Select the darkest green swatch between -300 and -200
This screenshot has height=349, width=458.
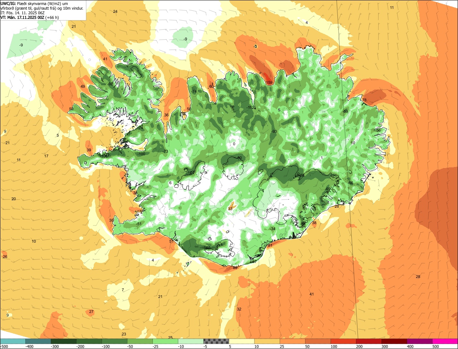(64, 341)
